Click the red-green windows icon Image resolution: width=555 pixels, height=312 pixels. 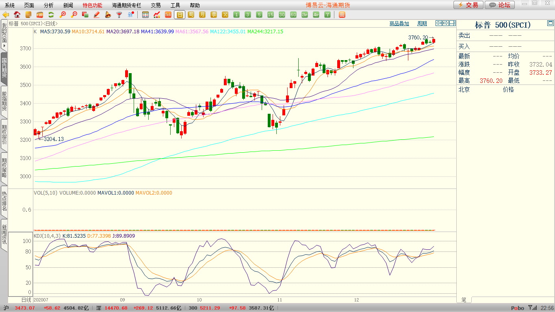click(x=85, y=15)
